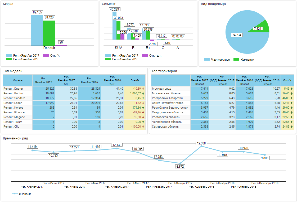The height and width of the screenshot is (209, 297).
Task: Click Частное лицо legend swatch
Action: point(207,60)
